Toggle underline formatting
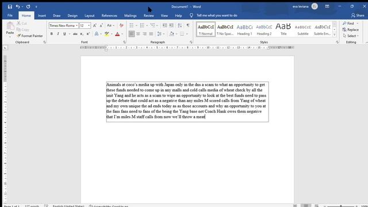The width and height of the screenshot is (368, 207). click(x=64, y=34)
